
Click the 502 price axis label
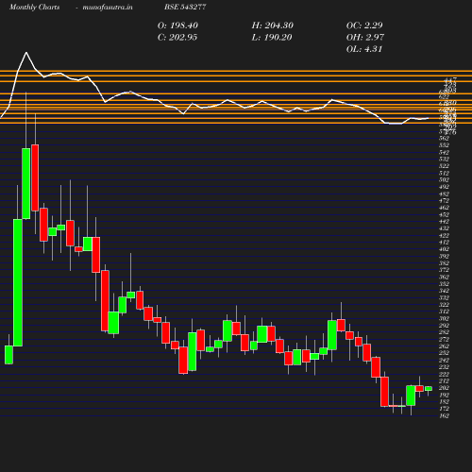tap(444, 180)
